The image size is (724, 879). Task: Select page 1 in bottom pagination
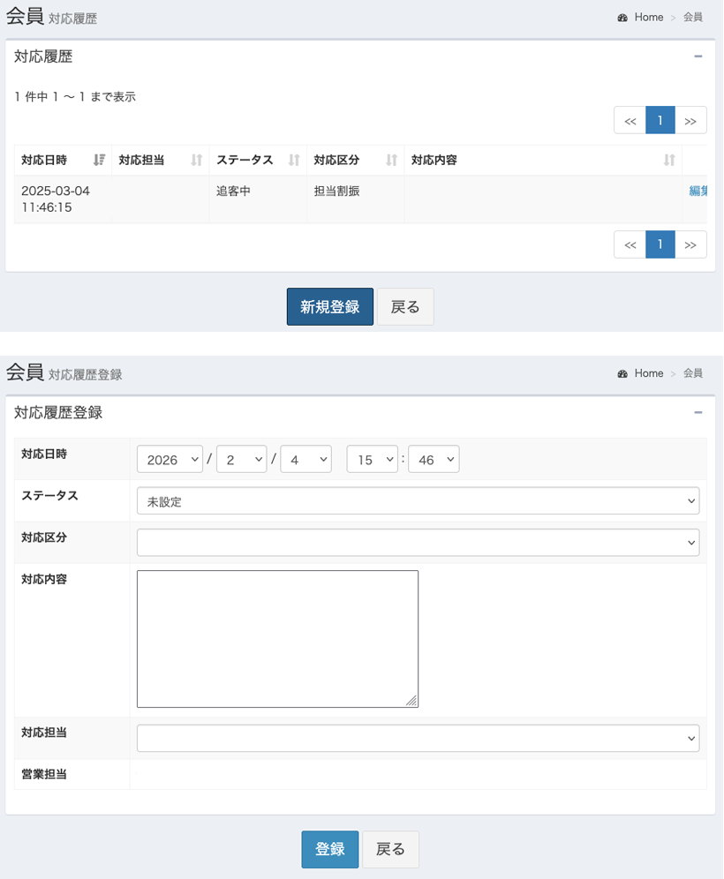click(x=660, y=244)
